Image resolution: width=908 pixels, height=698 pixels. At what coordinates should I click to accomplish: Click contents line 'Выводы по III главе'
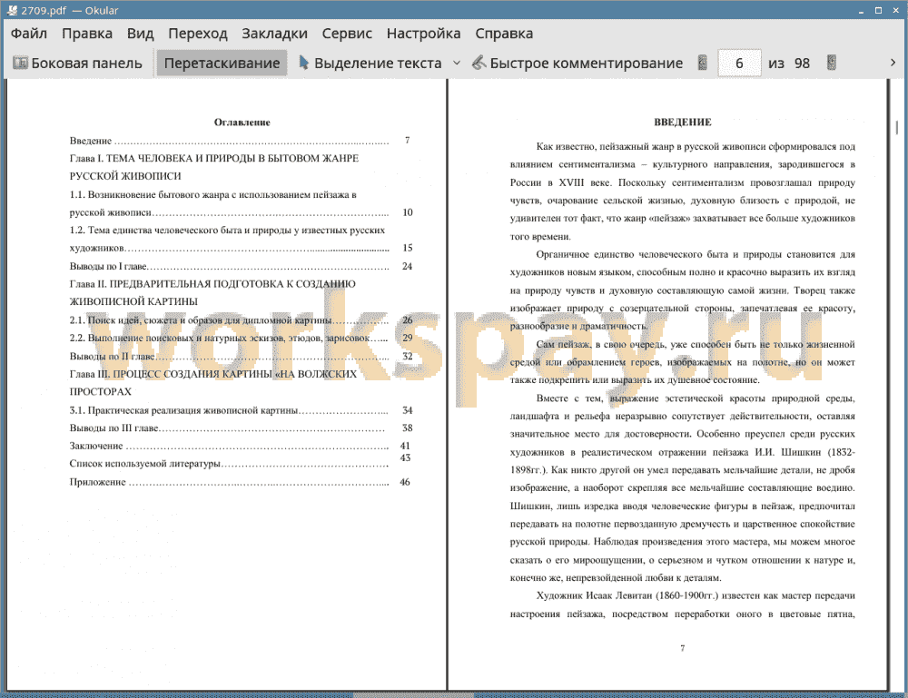pos(241,428)
